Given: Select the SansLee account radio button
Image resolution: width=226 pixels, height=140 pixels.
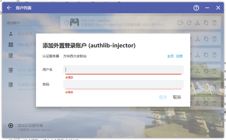Looking at the screenshot, I should coord(67,23).
